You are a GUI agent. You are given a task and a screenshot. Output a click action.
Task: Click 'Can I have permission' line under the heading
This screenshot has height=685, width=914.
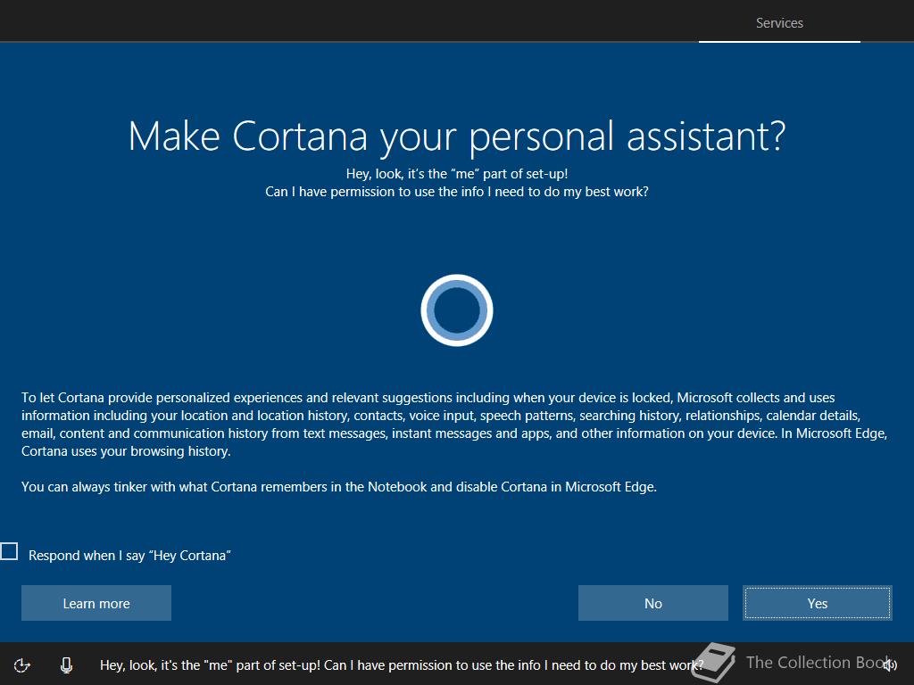click(457, 192)
